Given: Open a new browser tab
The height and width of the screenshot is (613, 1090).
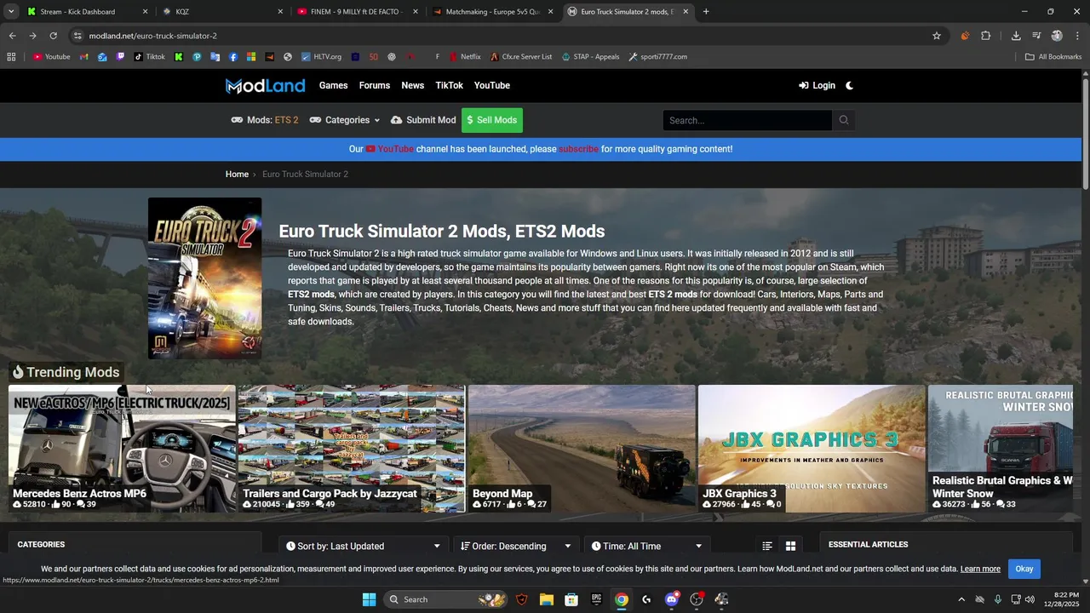Looking at the screenshot, I should click(x=706, y=12).
